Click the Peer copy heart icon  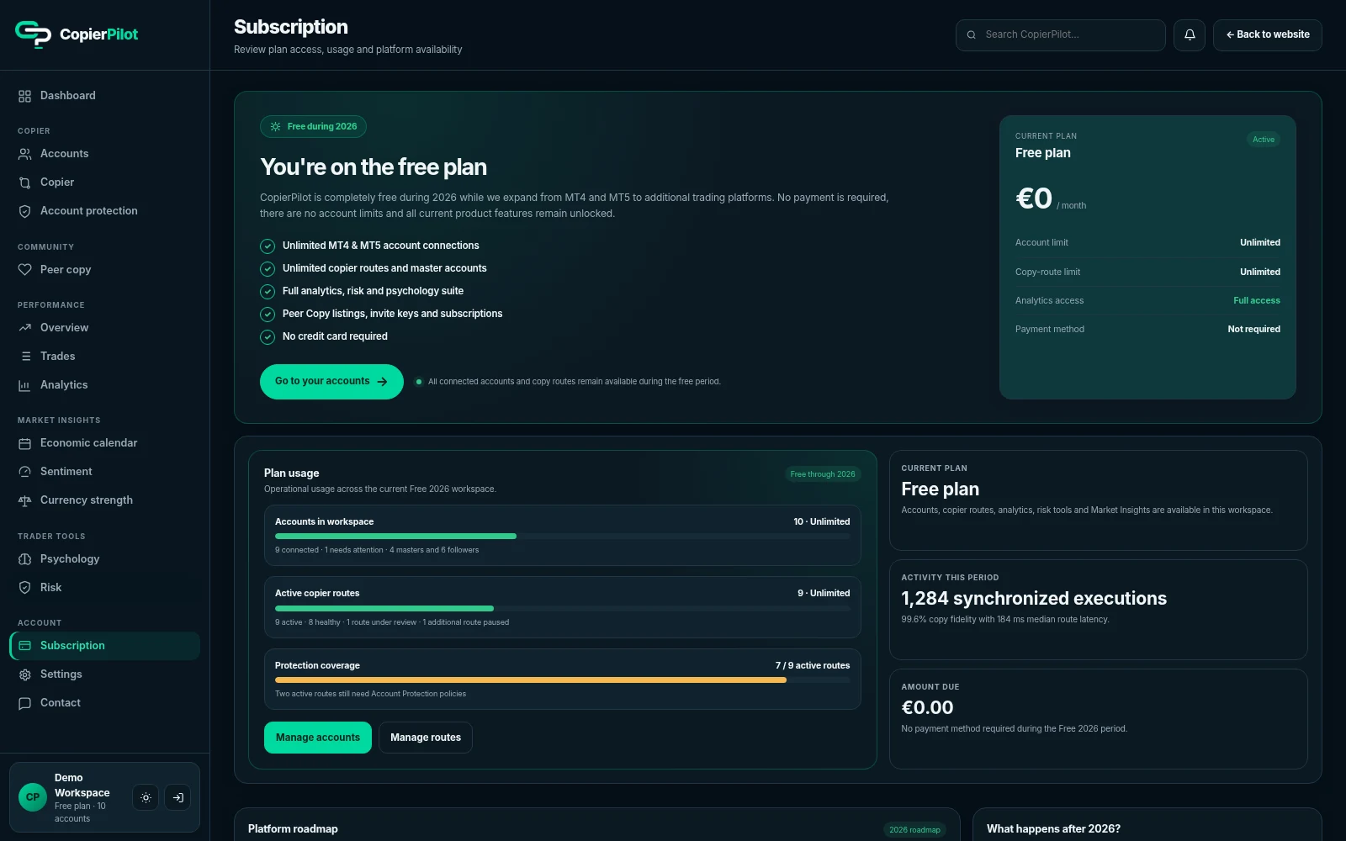[24, 270]
